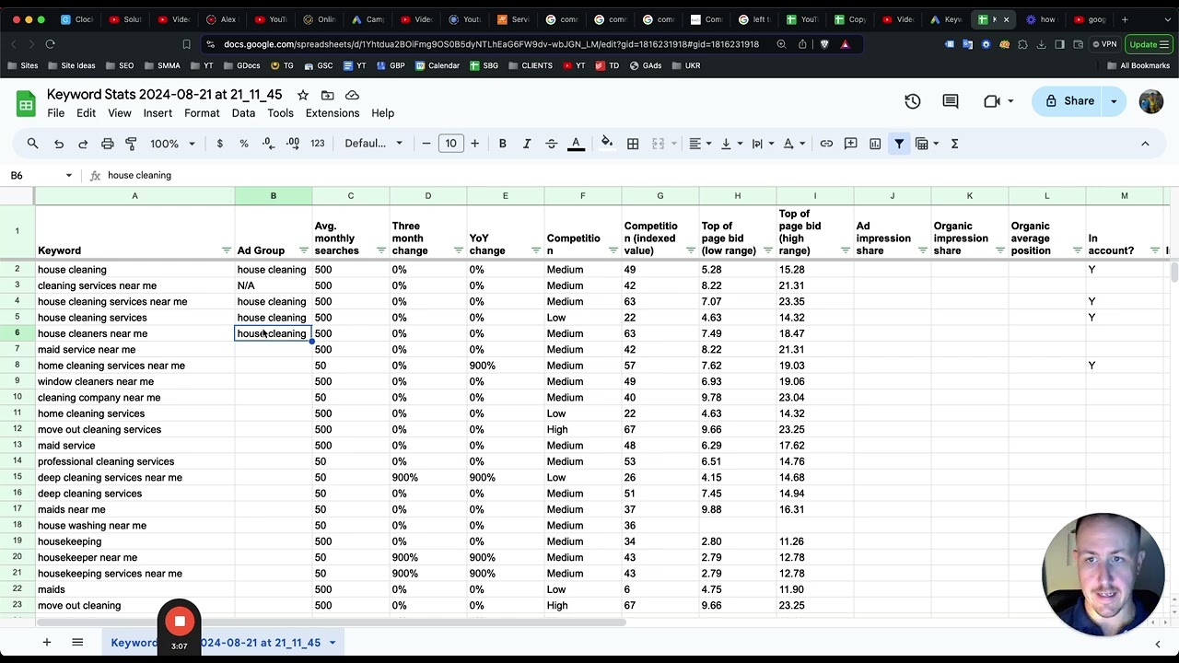Click the Share button
1179x663 pixels.
coord(1068,101)
